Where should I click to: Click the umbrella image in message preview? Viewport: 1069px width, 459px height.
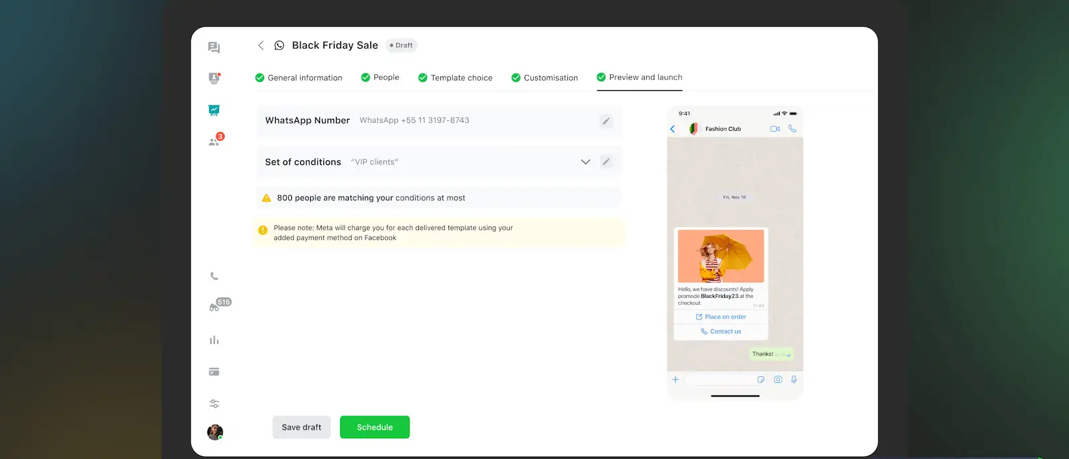721,256
